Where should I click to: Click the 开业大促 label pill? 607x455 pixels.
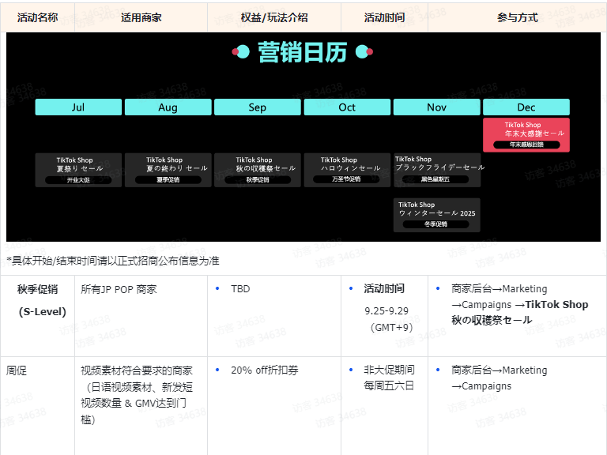78,180
